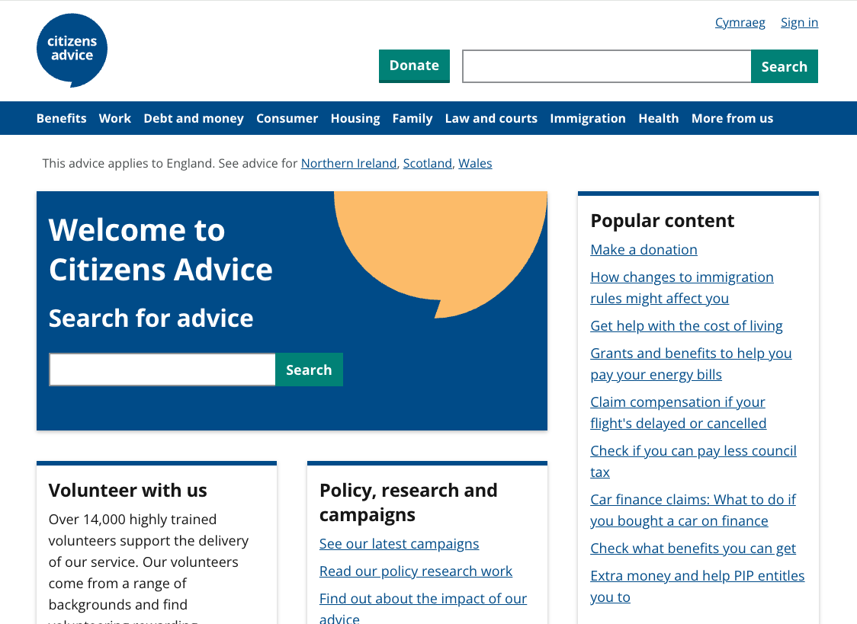Select Consumer in the navigation bar
Screen dimensions: 857x624
[x=287, y=118]
